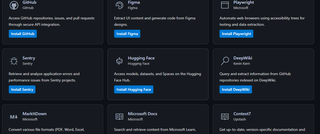This screenshot has height=134, width=320.
Task: Click the Sentry bug icon
Action: coord(14,61)
